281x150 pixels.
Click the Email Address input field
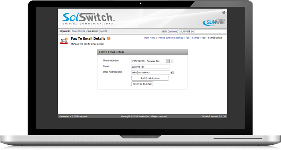coord(151,73)
